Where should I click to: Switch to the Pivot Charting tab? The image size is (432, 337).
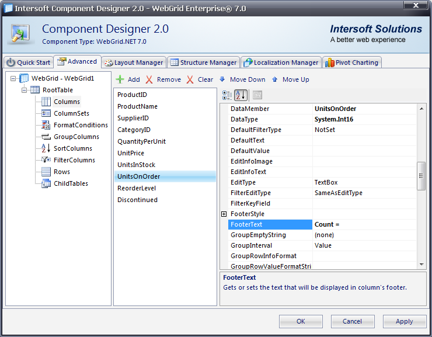coord(352,62)
